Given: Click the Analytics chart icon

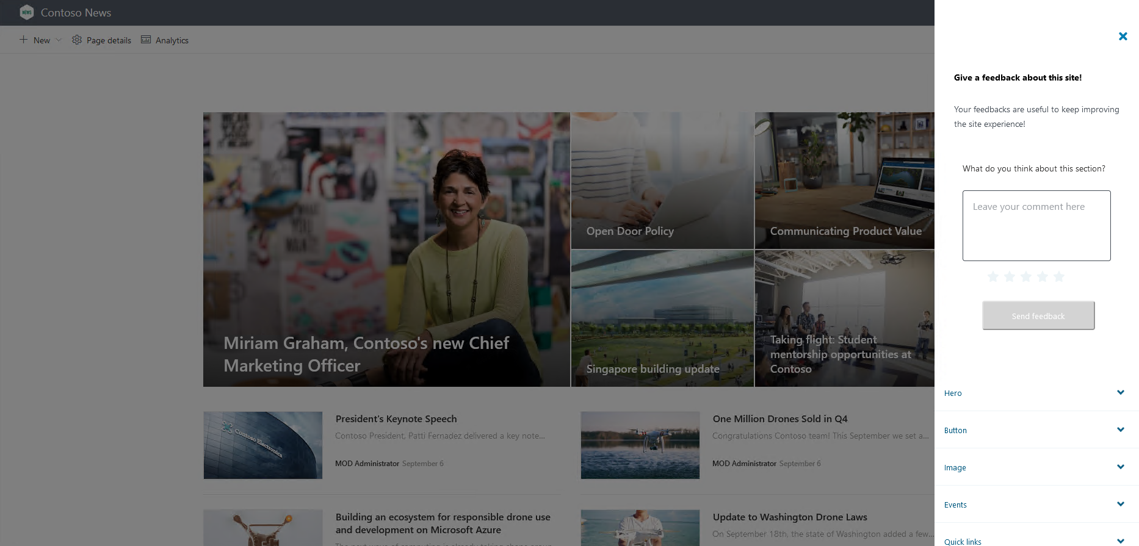Looking at the screenshot, I should 146,40.
